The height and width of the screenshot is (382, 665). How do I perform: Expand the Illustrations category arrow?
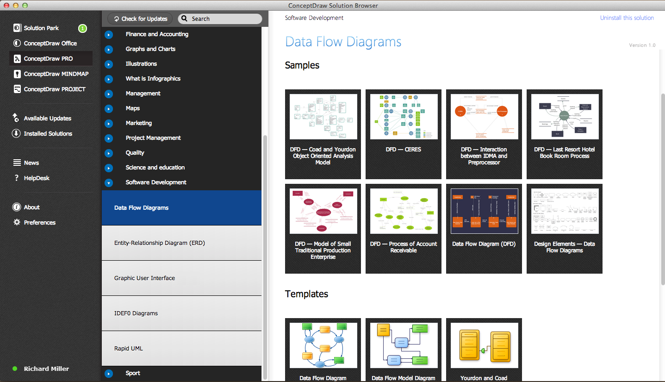point(109,64)
